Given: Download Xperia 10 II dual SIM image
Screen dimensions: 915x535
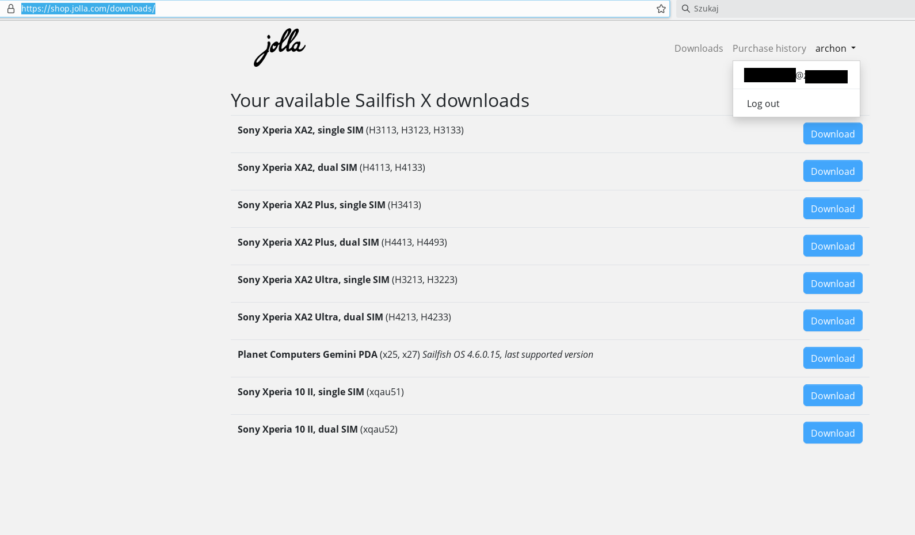Looking at the screenshot, I should (833, 433).
